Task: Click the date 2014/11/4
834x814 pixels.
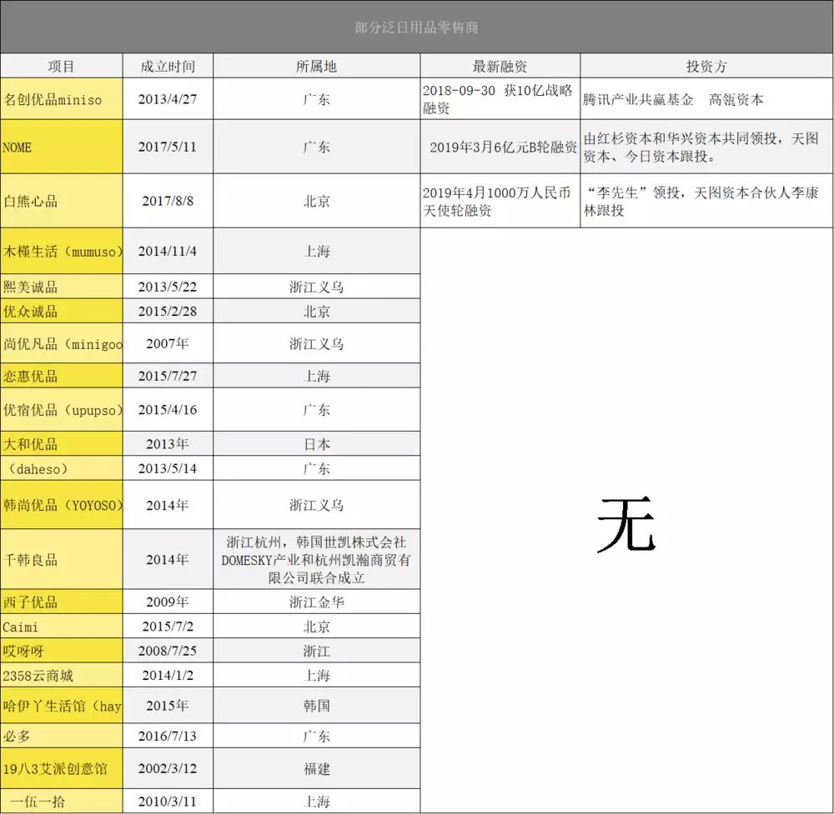Action: coord(168,251)
